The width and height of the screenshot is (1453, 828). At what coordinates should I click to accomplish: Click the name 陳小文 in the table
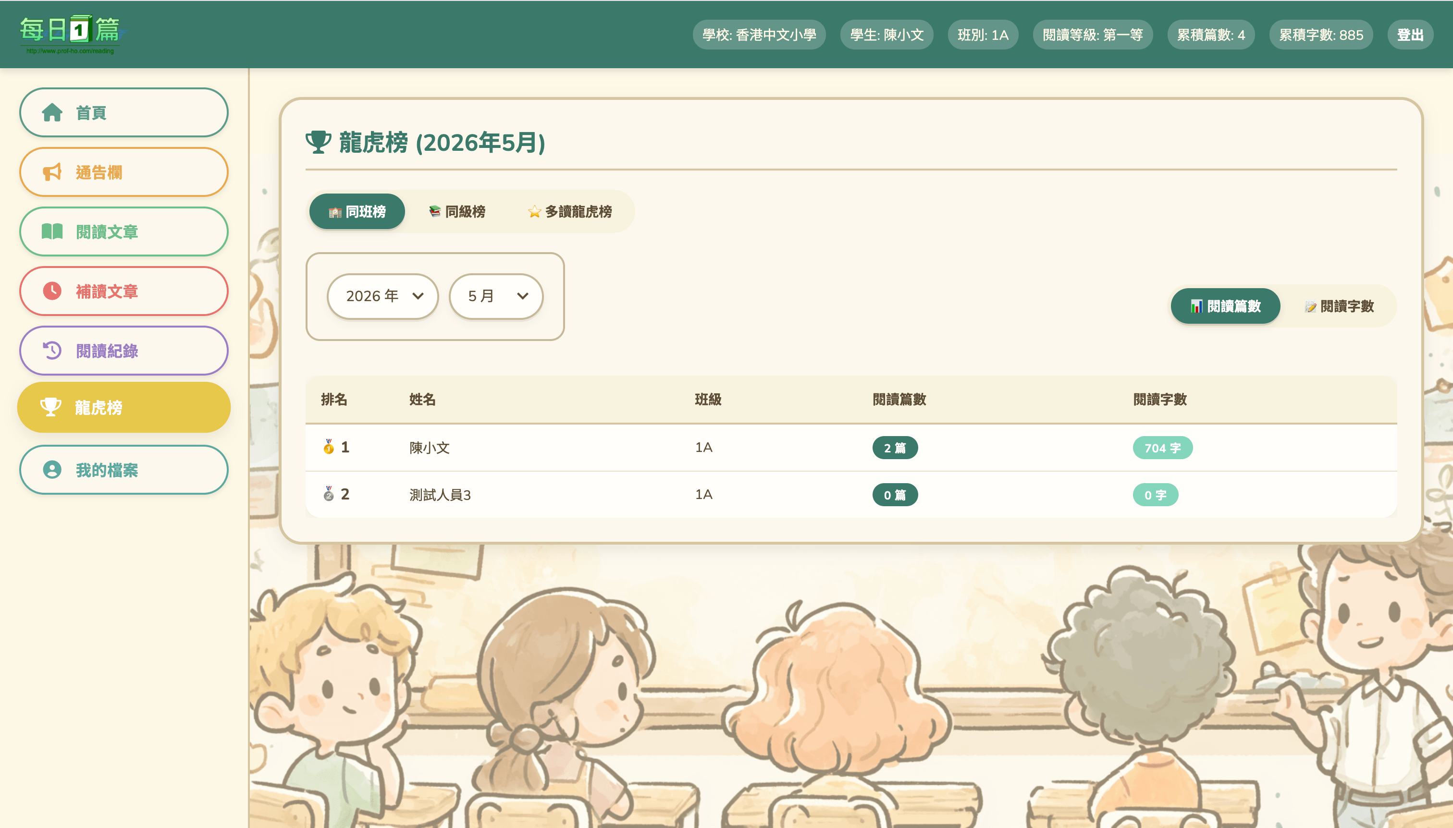pyautogui.click(x=430, y=448)
